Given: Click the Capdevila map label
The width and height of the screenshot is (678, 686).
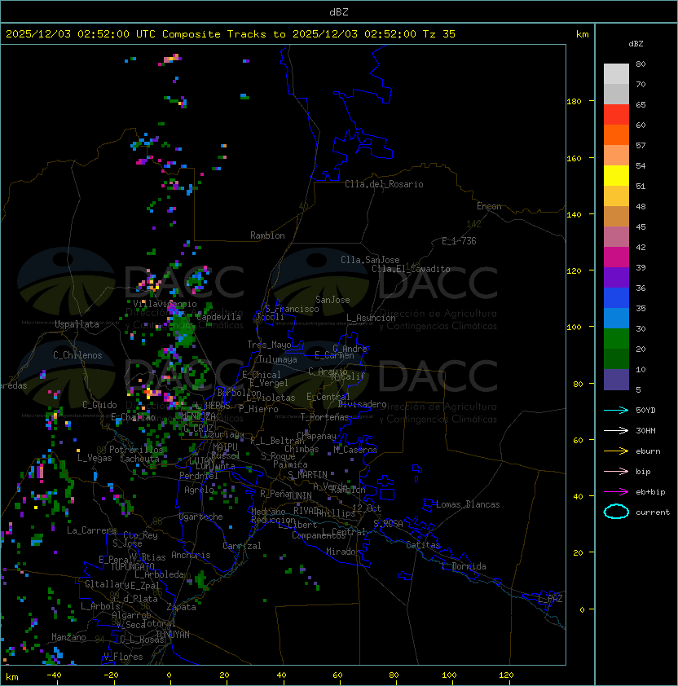Looking at the screenshot, I should coord(218,317).
